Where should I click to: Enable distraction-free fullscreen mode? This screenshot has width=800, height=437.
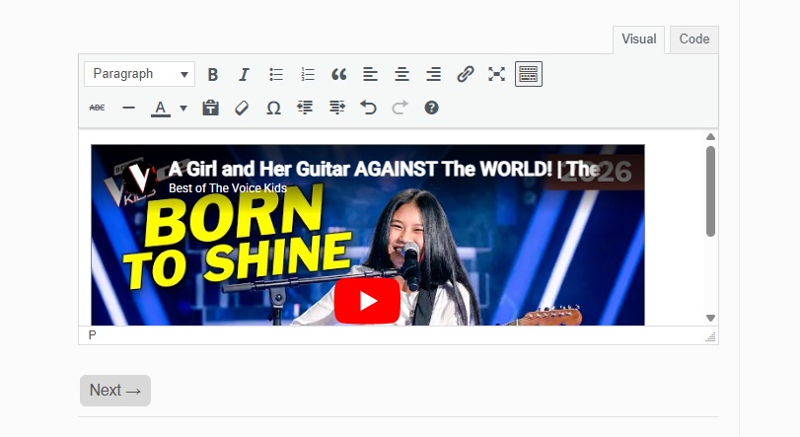coord(497,74)
